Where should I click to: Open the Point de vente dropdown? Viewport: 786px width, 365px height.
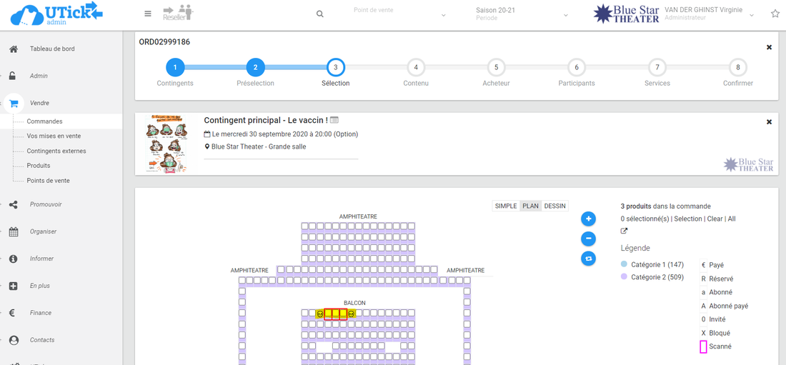pos(400,14)
